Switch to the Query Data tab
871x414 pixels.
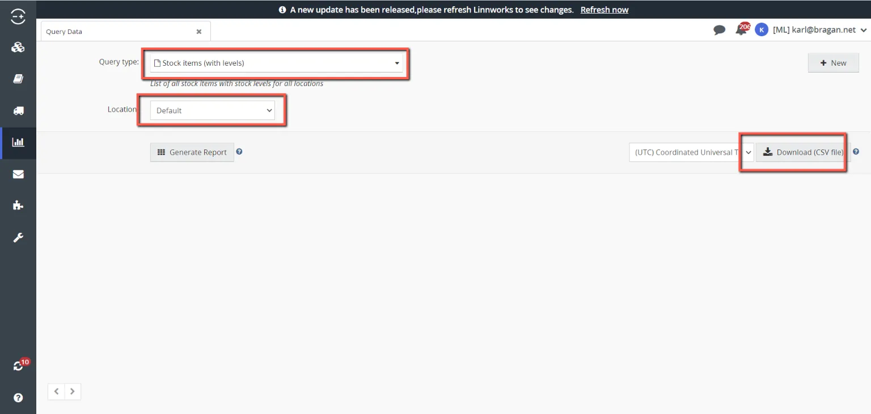click(126, 31)
